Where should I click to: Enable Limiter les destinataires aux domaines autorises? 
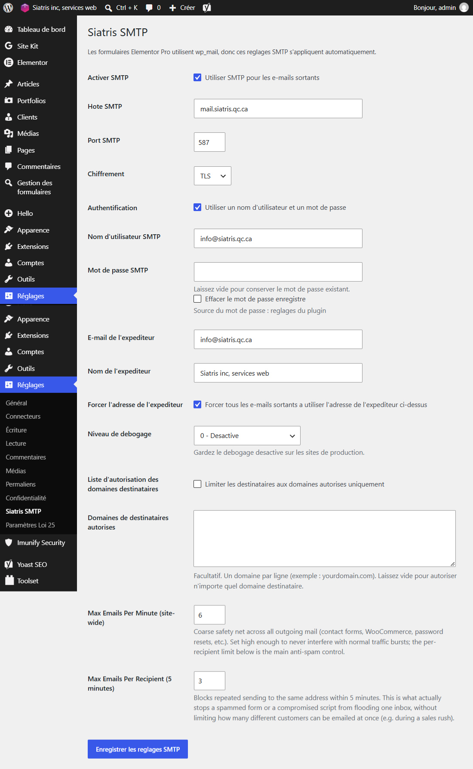(197, 484)
